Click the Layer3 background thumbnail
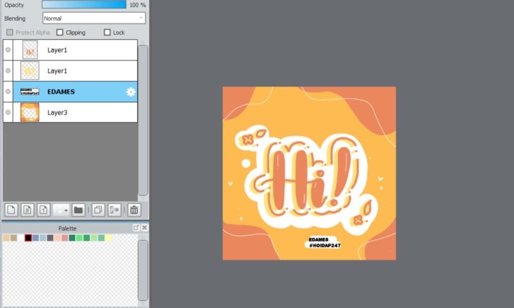The image size is (514, 308). click(30, 112)
